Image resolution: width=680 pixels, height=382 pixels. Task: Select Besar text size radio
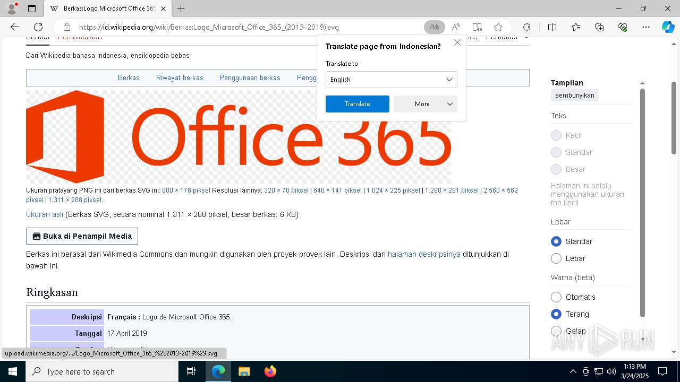556,169
